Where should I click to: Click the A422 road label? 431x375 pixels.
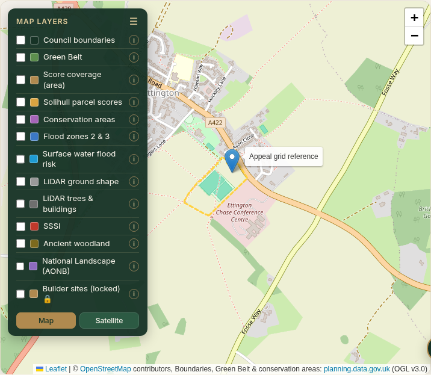pyautogui.click(x=215, y=123)
